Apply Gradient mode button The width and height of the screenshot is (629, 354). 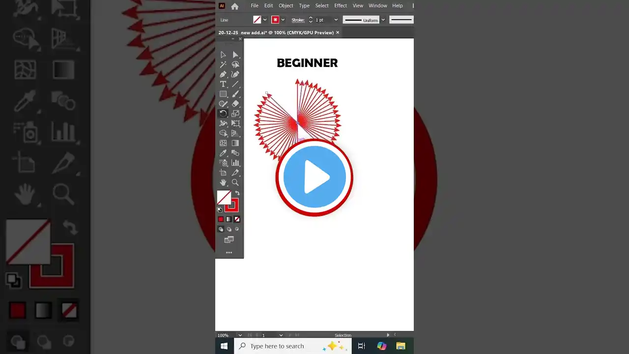229,219
